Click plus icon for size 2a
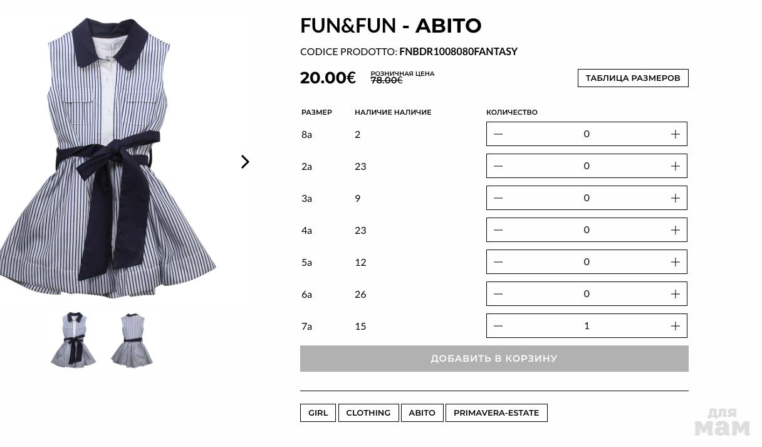The width and height of the screenshot is (762, 447). point(675,166)
